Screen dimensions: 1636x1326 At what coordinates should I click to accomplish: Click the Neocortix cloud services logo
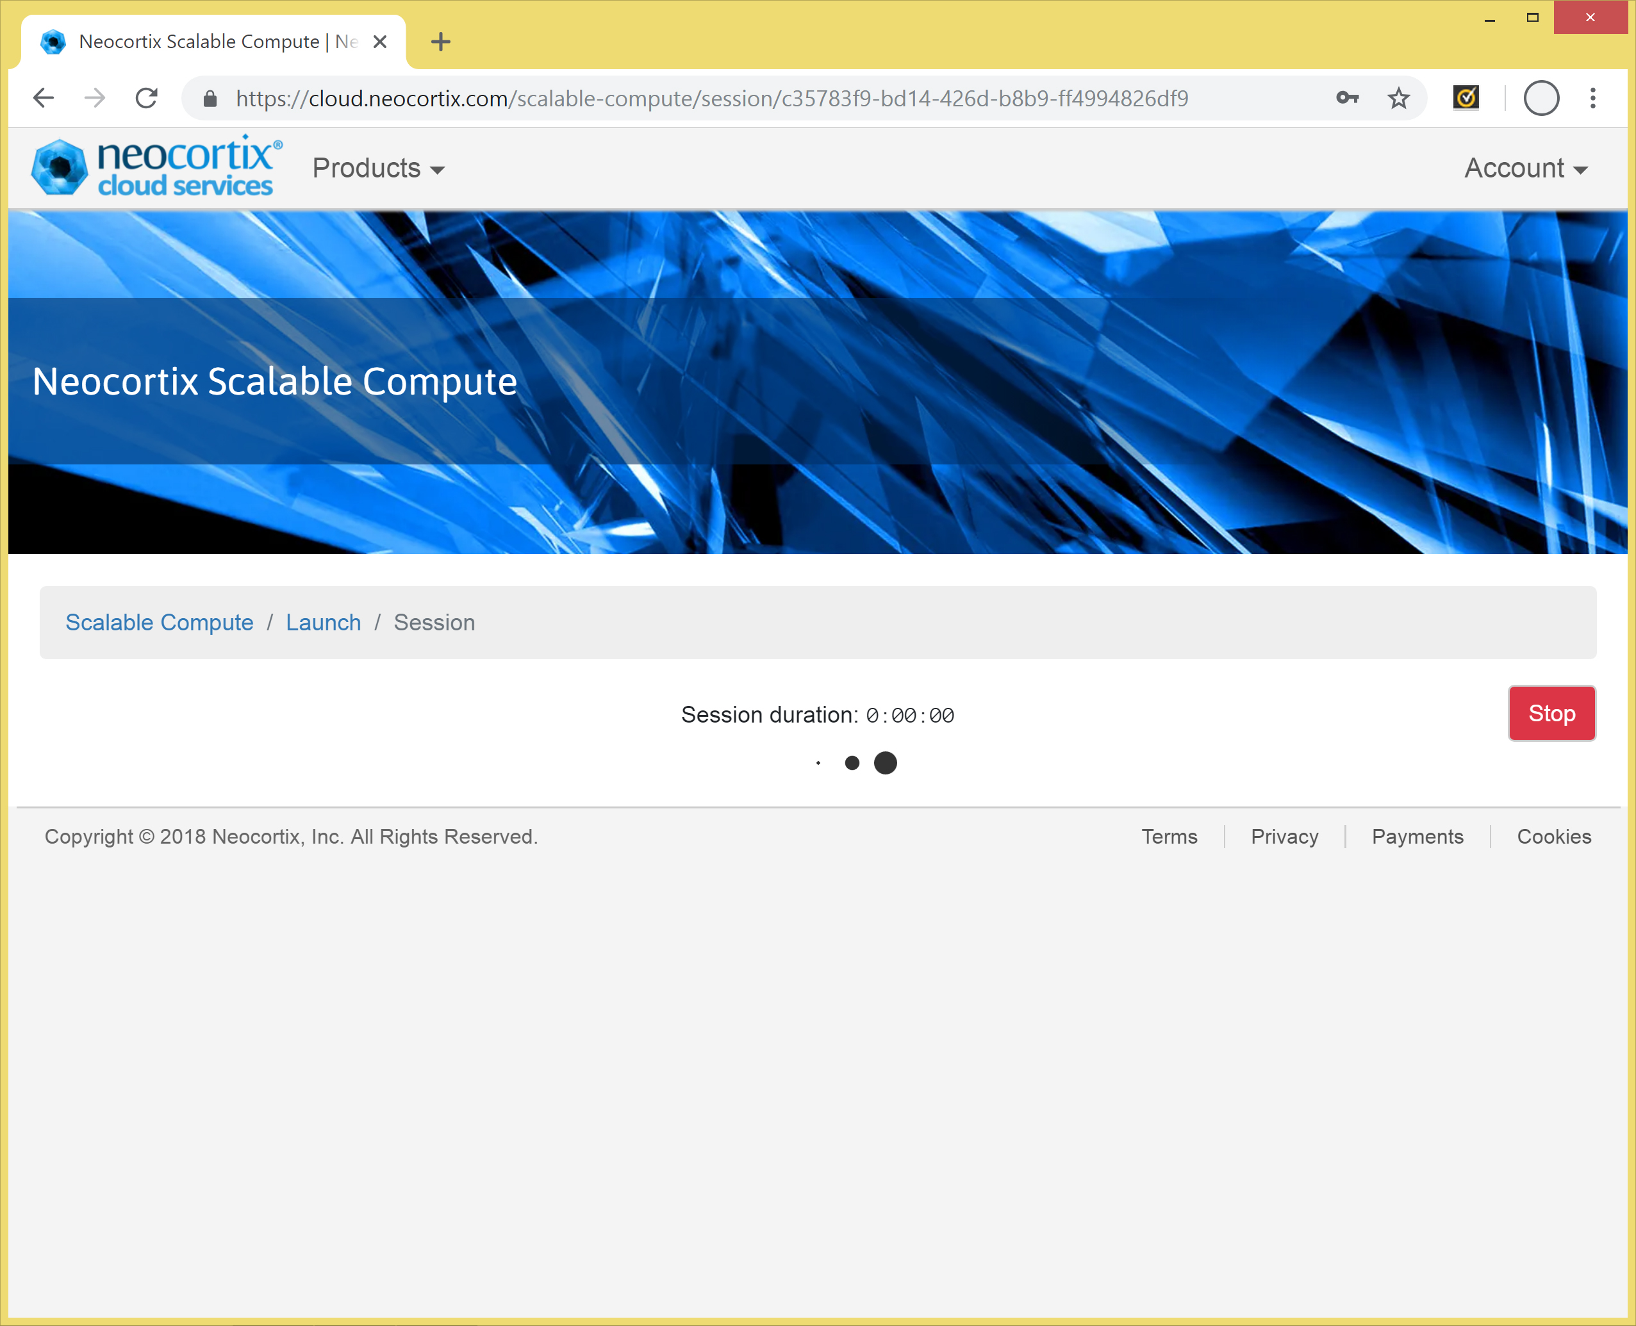click(156, 167)
